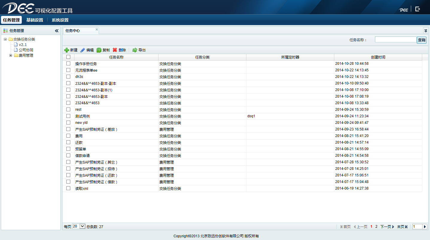Click the pencil Edit icon in toolbar
Screen dimensions: 430x240
point(83,50)
